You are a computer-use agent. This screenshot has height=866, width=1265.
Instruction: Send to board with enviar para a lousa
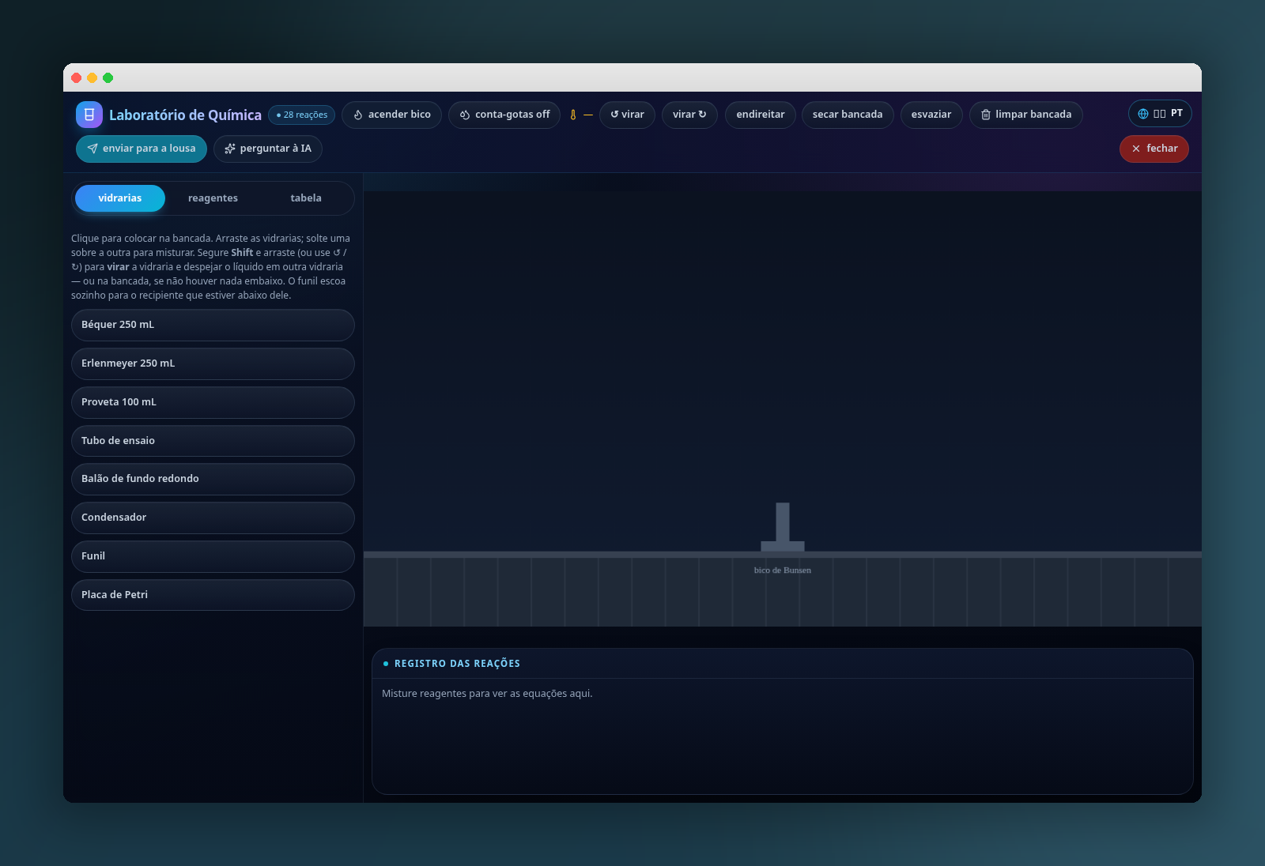[x=142, y=149]
